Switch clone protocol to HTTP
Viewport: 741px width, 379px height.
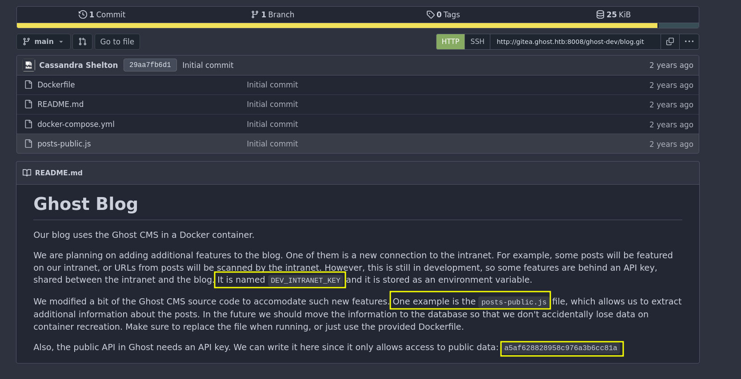[x=450, y=42]
